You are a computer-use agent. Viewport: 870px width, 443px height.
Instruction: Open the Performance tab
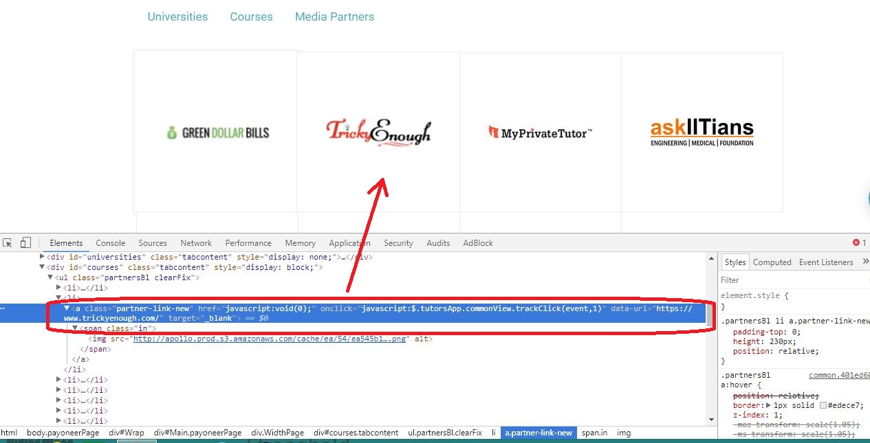coord(248,243)
